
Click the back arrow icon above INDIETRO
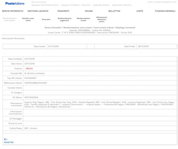click(x=6, y=139)
